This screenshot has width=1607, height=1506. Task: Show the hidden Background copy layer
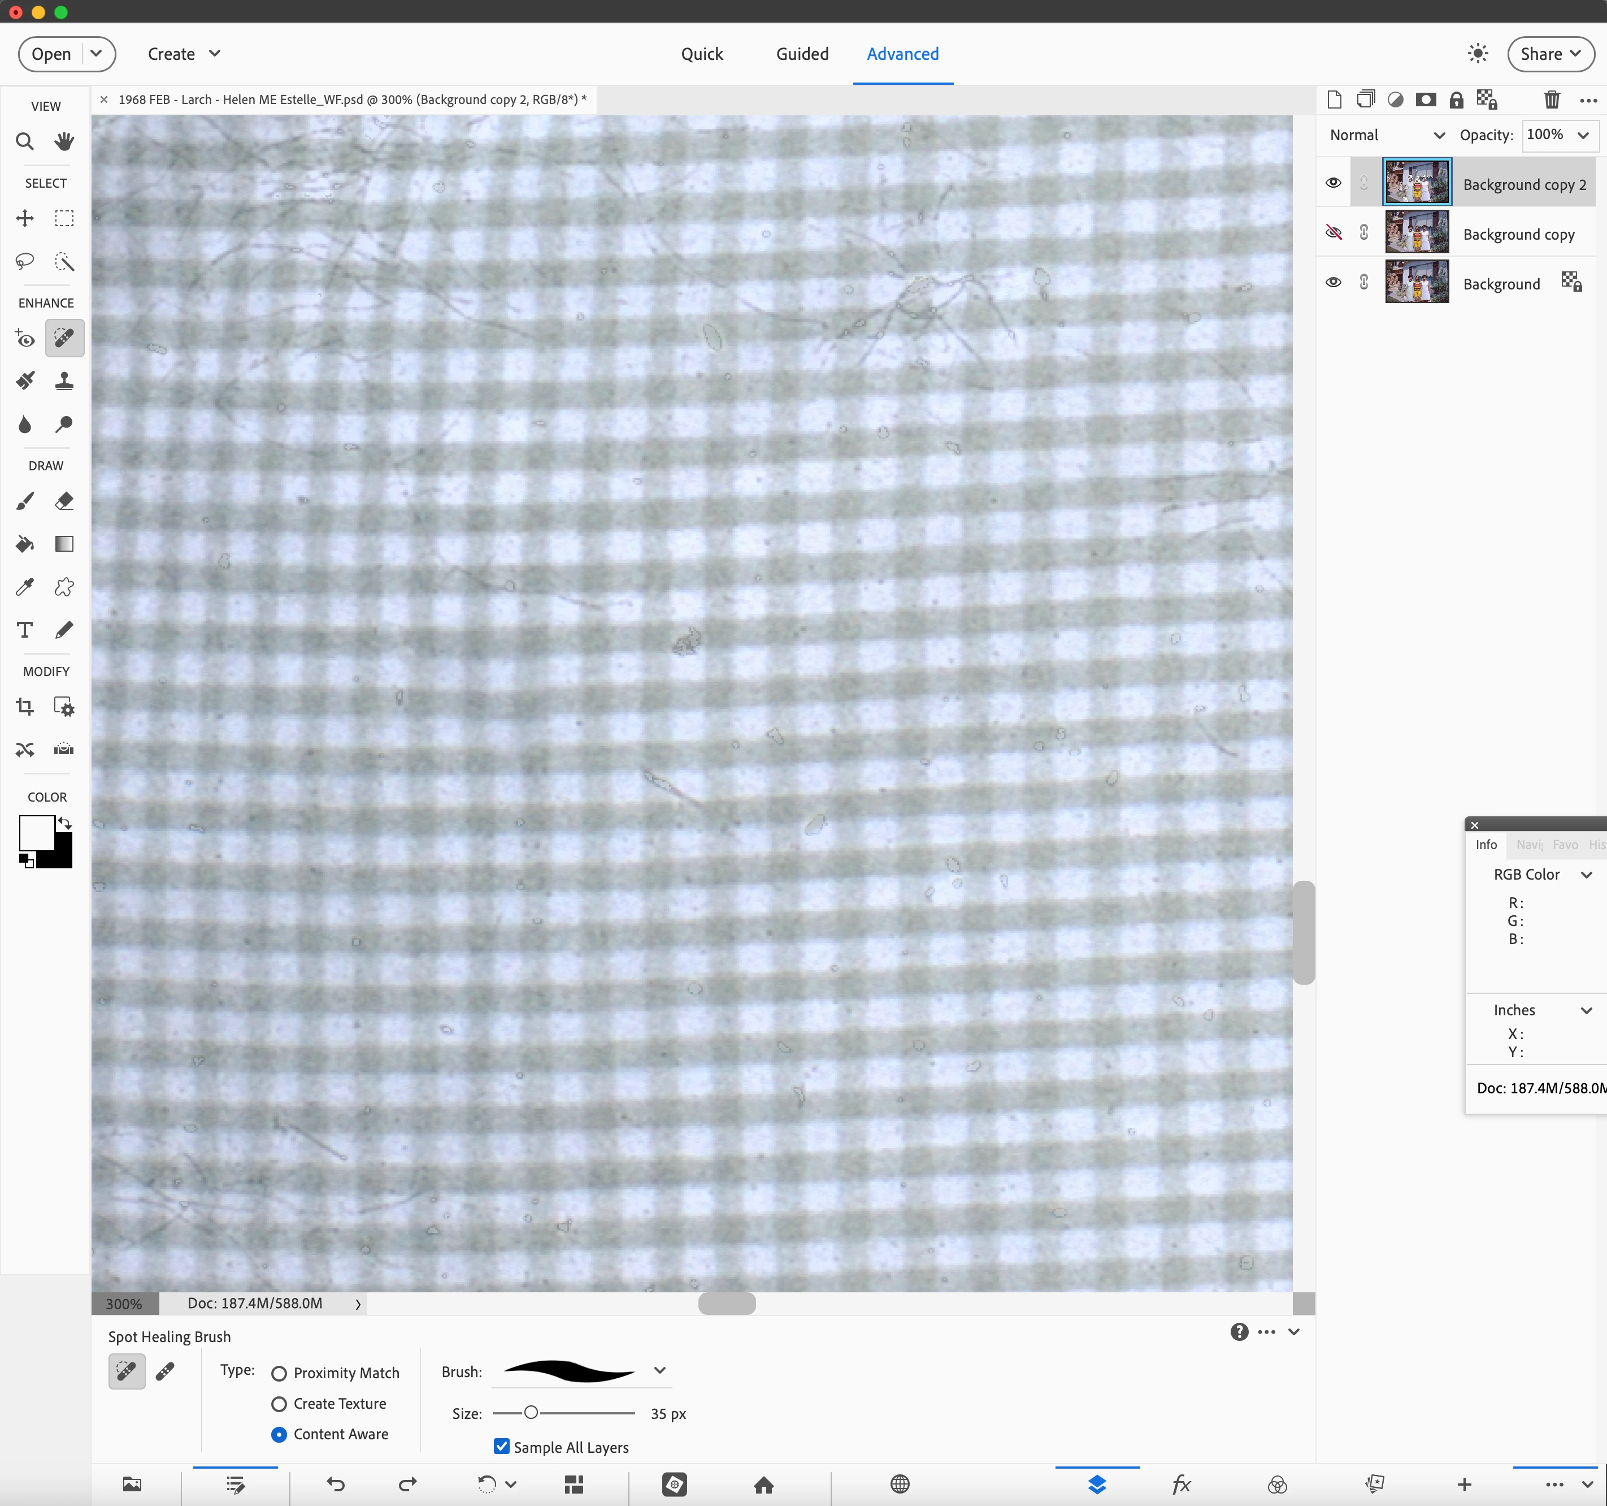[1333, 233]
